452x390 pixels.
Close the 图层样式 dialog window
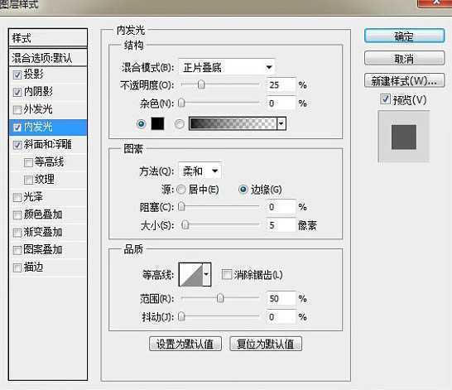point(435,2)
